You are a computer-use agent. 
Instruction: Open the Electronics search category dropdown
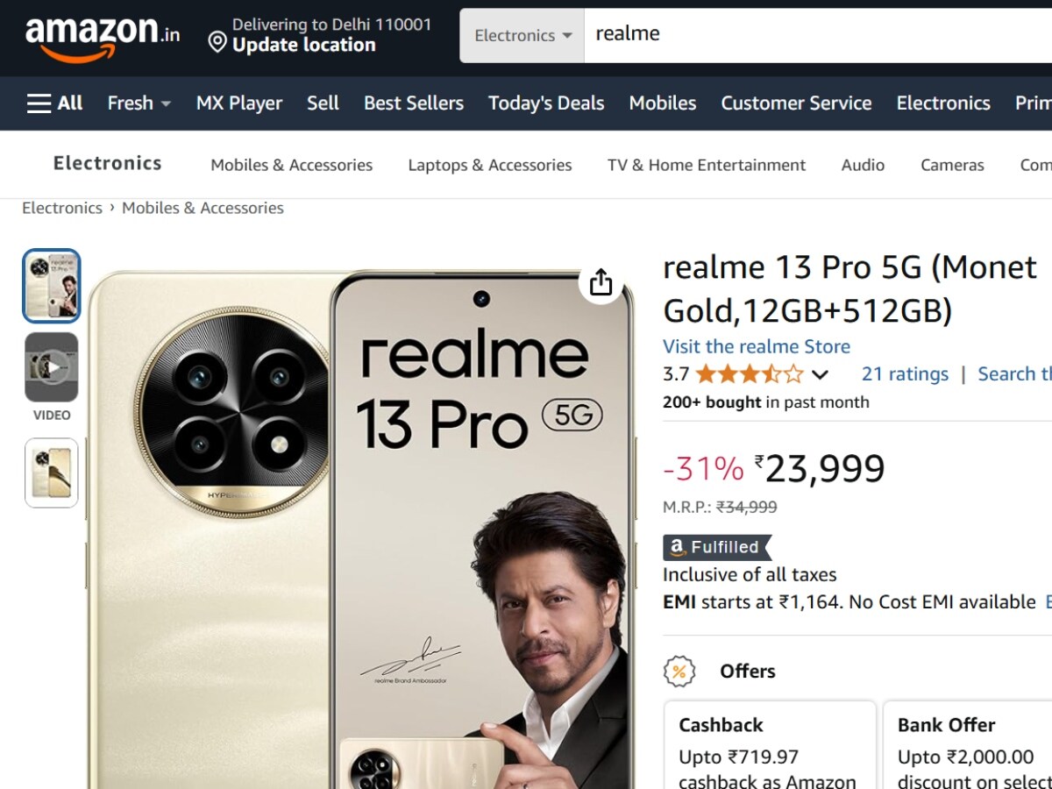(x=522, y=36)
